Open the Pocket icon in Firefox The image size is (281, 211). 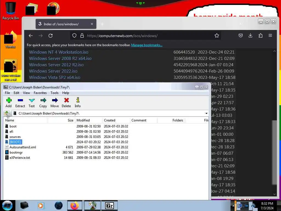click(x=240, y=35)
